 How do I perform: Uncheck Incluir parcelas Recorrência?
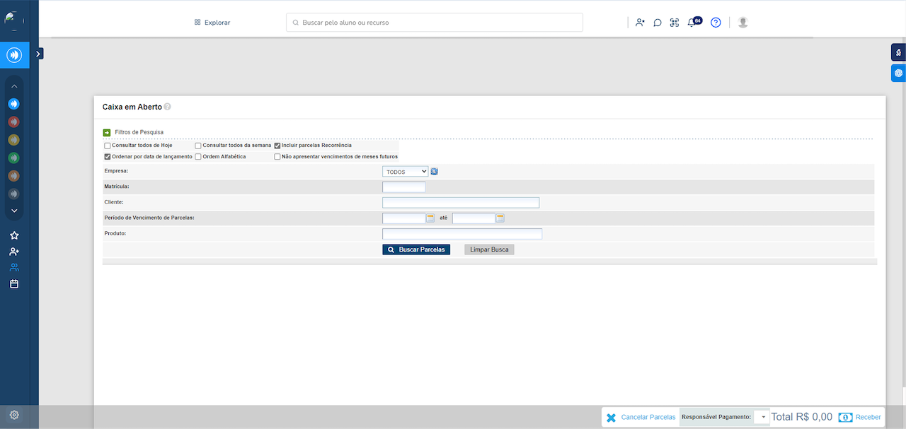point(277,146)
